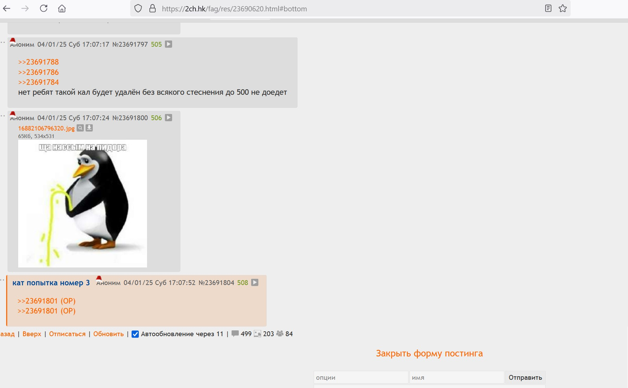Jump to top with the 'Вверх' link
Viewport: 628px width, 388px height.
32,334
